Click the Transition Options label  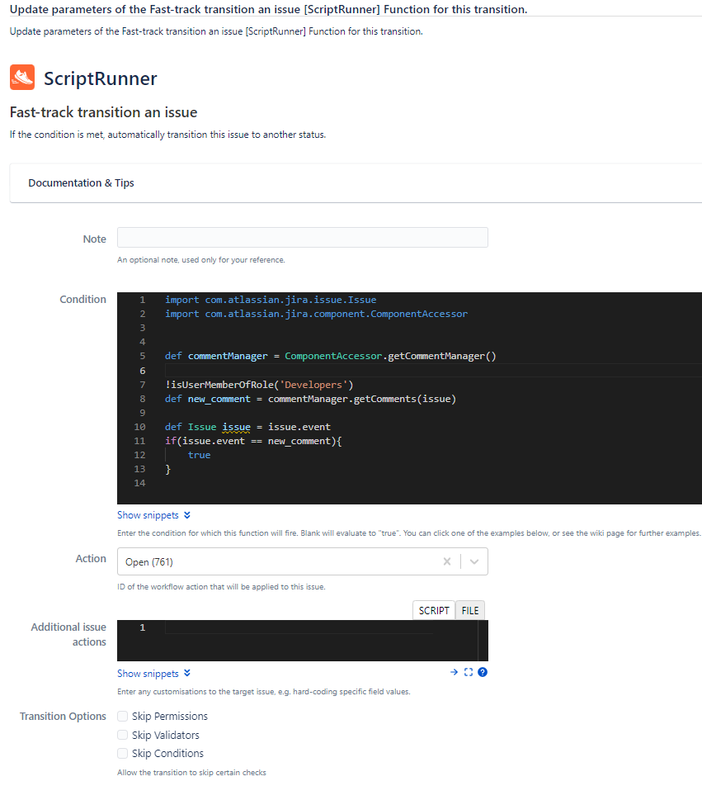pos(63,717)
